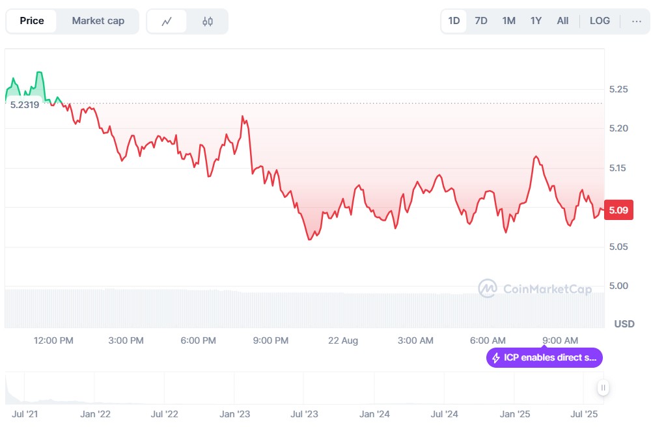
Task: Open the three-dots more options menu
Action: [636, 21]
